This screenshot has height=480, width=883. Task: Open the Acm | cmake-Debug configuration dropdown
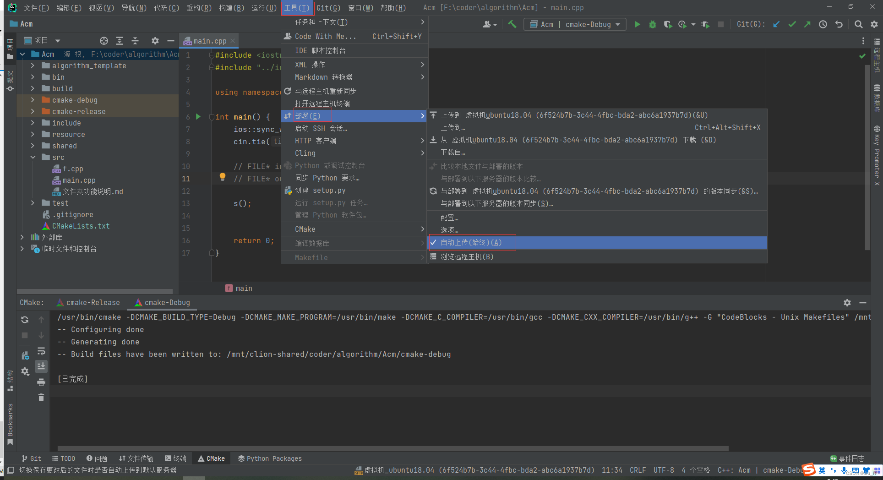[575, 24]
